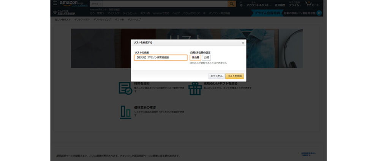This screenshot has height=161, width=376.
Task: Click パソコン・周辺機器 in the nav bar
Action: point(219,13)
